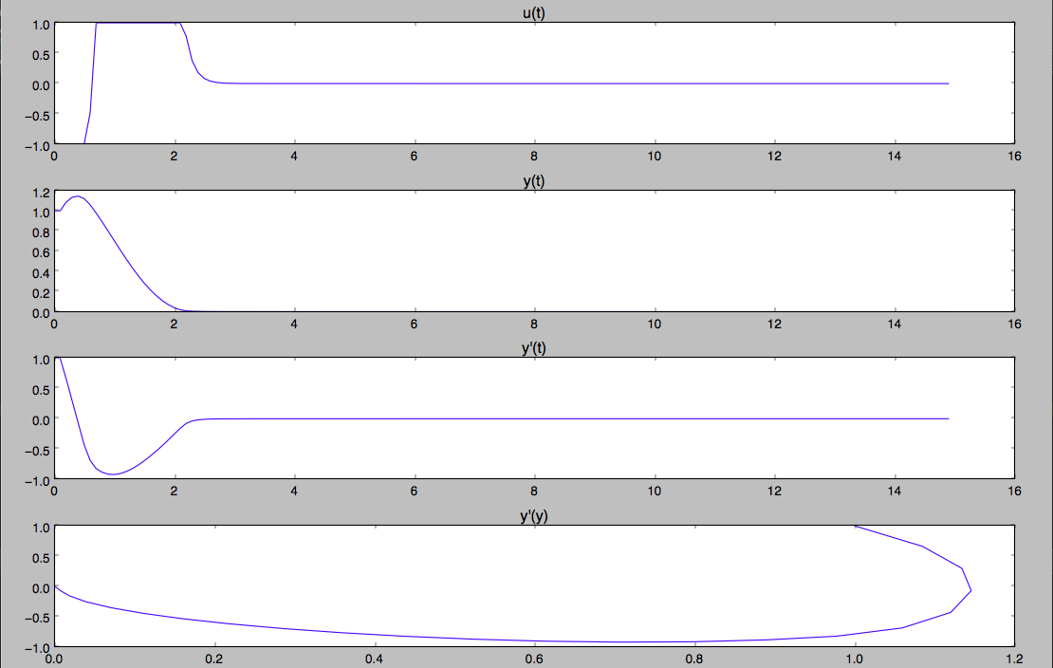
Task: Click x-axis tick label 2 of the y'(t) plot
Action: pos(174,492)
